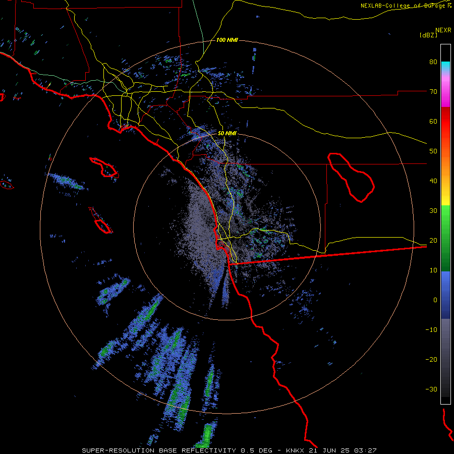Select the 70 value on the dBZ scale
Image resolution: width=454 pixels, height=454 pixels.
[433, 92]
